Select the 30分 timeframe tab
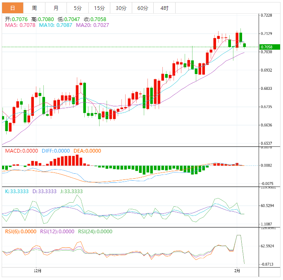283x280 pixels. click(121, 8)
